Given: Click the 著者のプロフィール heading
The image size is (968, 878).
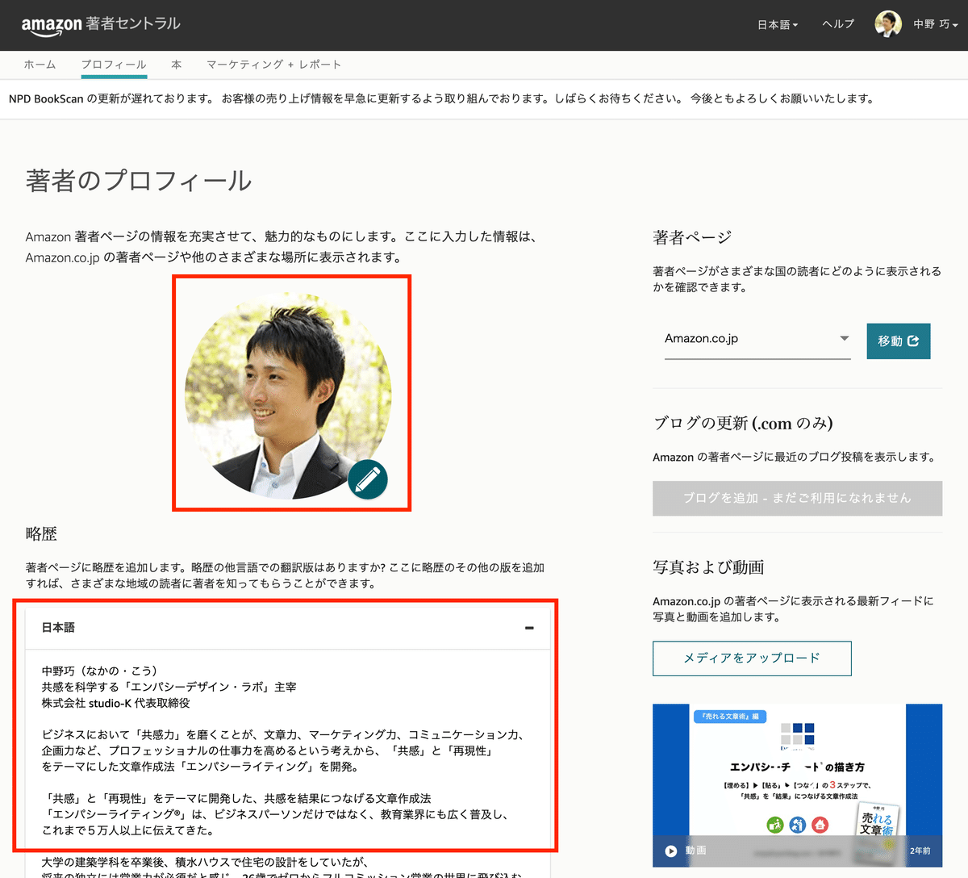Looking at the screenshot, I should point(139,181).
